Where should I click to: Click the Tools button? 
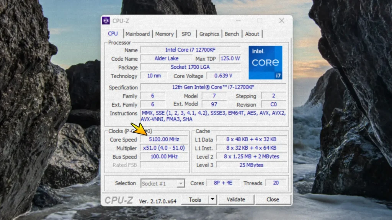[x=195, y=199]
